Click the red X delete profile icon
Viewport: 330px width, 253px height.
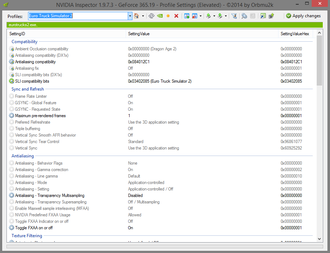point(176,16)
